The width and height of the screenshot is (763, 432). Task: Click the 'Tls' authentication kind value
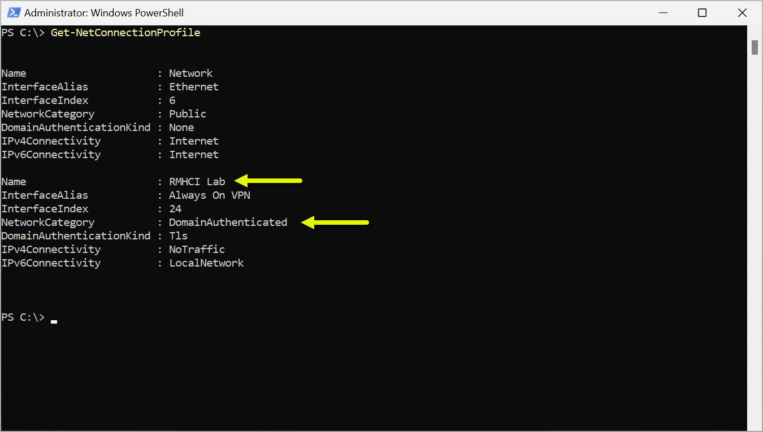click(179, 236)
